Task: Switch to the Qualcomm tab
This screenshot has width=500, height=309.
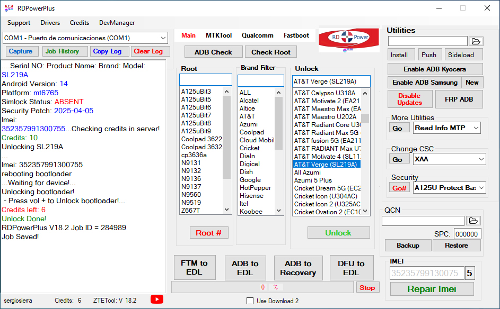Action: (x=257, y=35)
